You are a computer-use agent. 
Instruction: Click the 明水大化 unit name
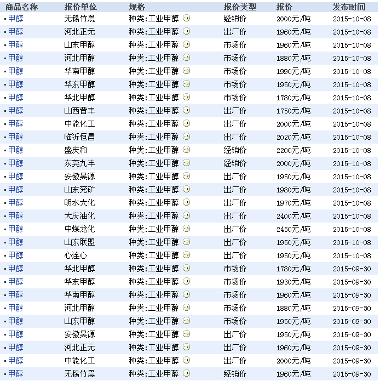[79, 202]
